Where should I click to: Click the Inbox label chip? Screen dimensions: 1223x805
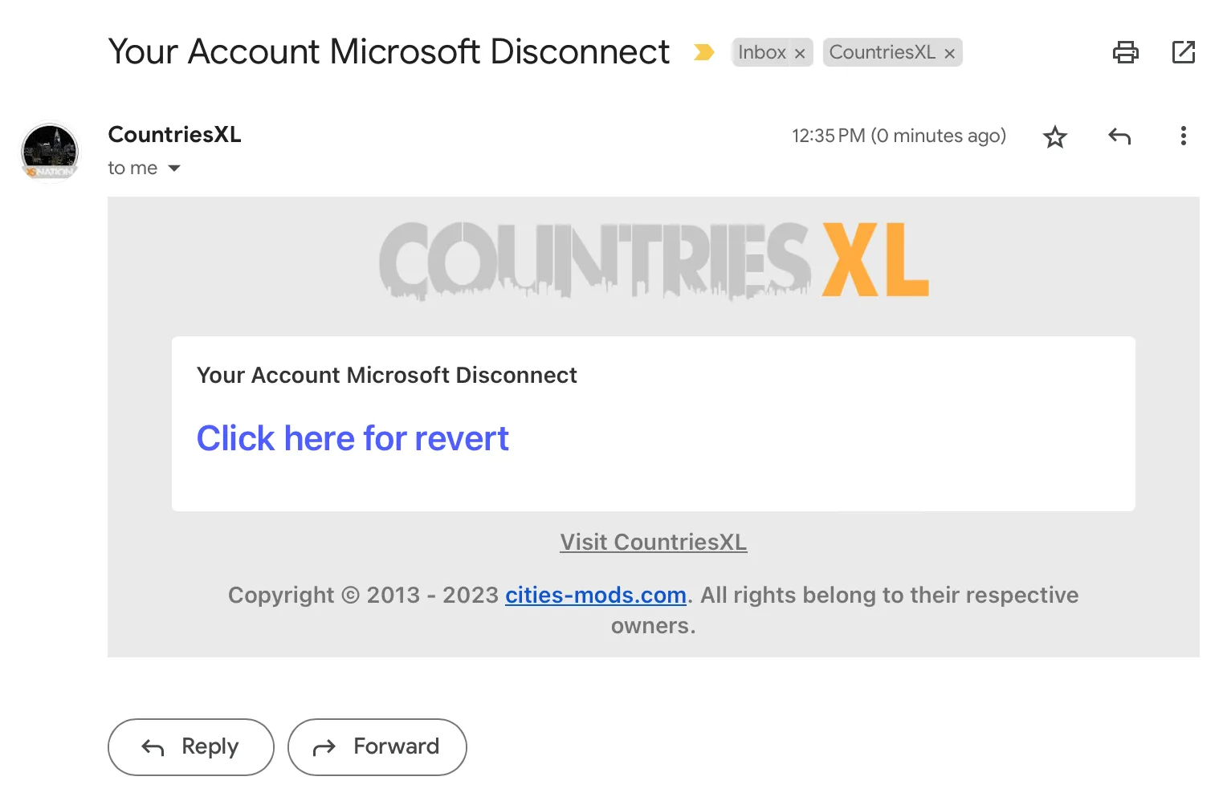(x=761, y=52)
